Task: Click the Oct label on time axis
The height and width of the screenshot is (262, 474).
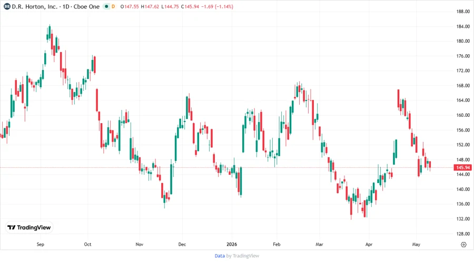Action: click(87, 245)
